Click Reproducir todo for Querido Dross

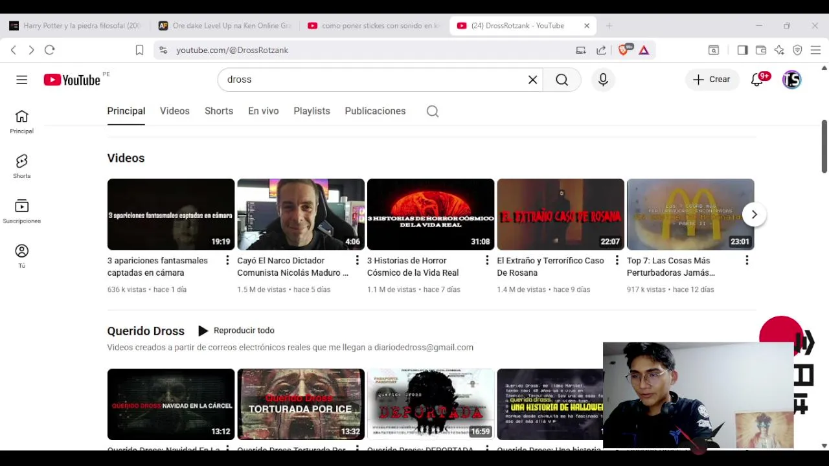pyautogui.click(x=236, y=331)
